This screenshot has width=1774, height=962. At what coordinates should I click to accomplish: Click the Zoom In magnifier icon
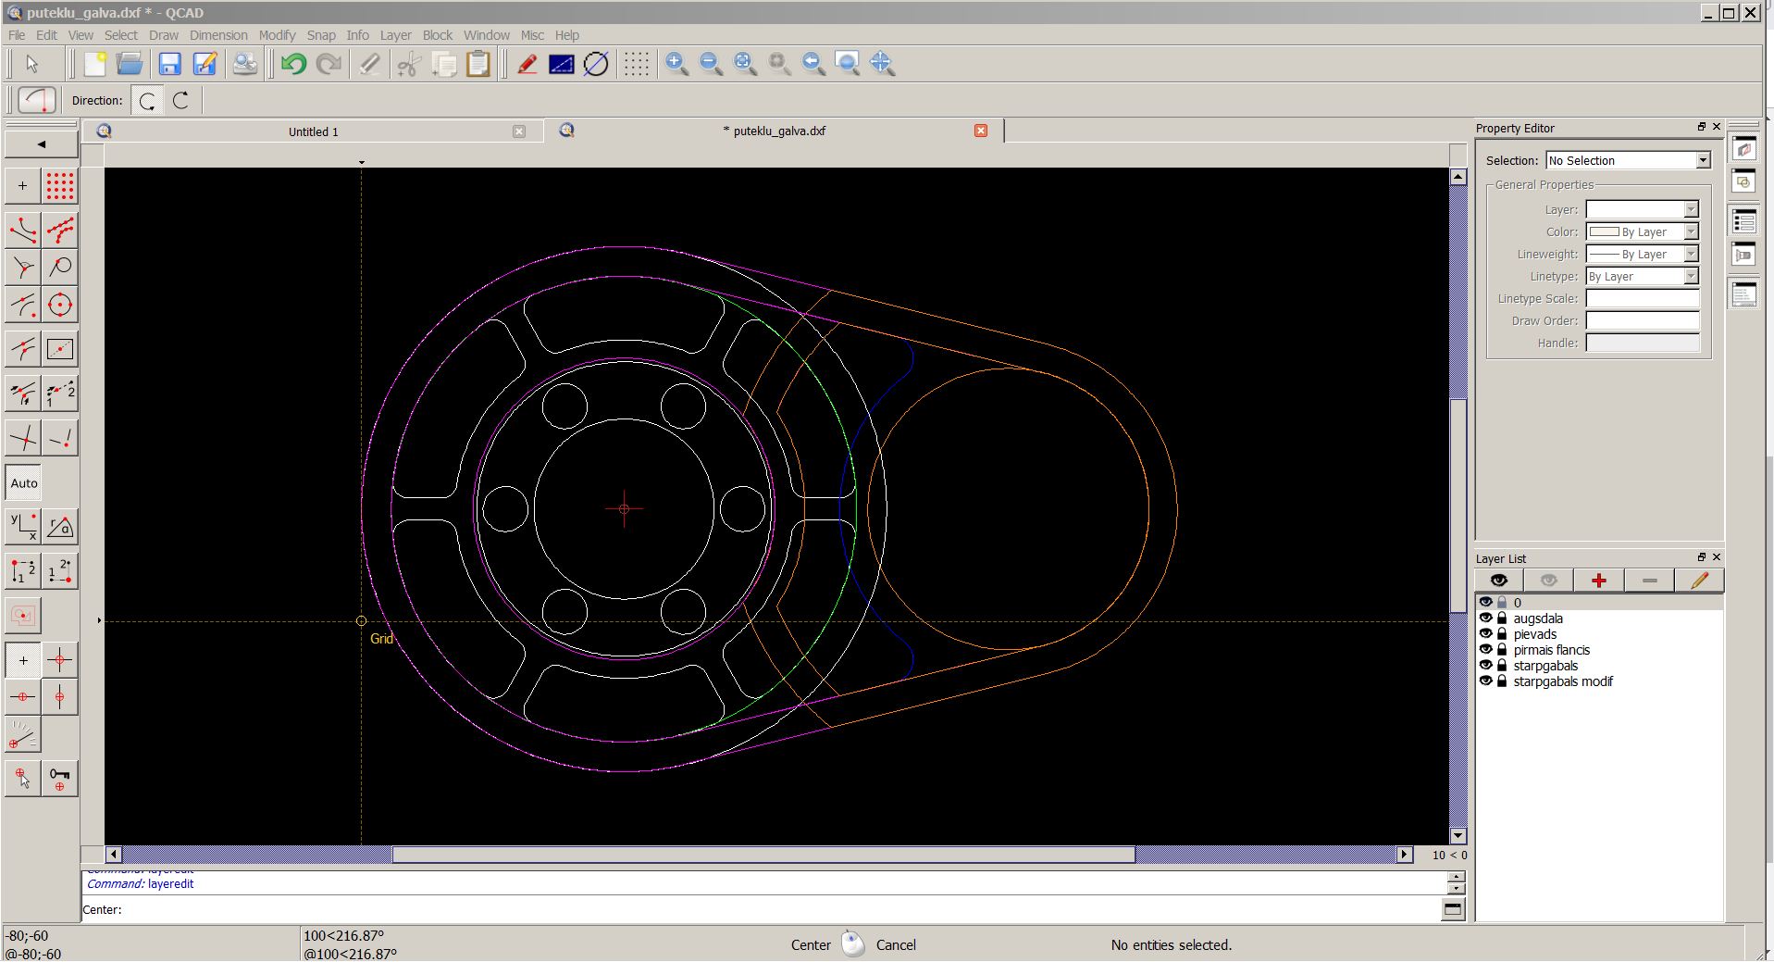coord(676,64)
